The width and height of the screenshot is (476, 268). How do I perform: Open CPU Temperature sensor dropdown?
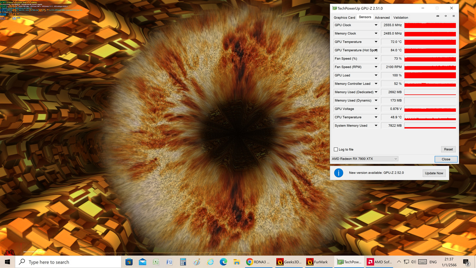point(376,117)
